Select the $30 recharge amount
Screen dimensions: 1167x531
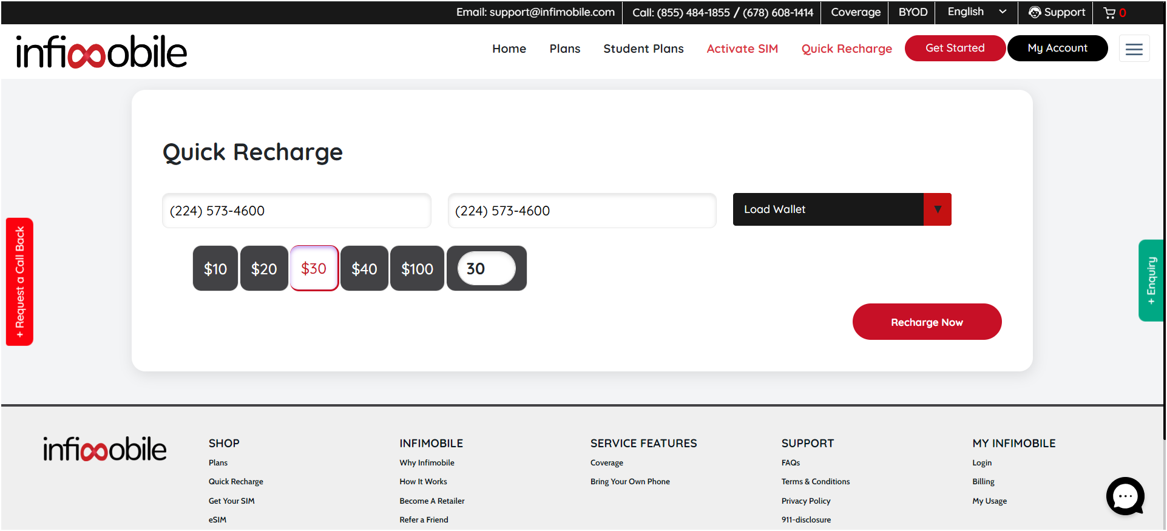(314, 268)
